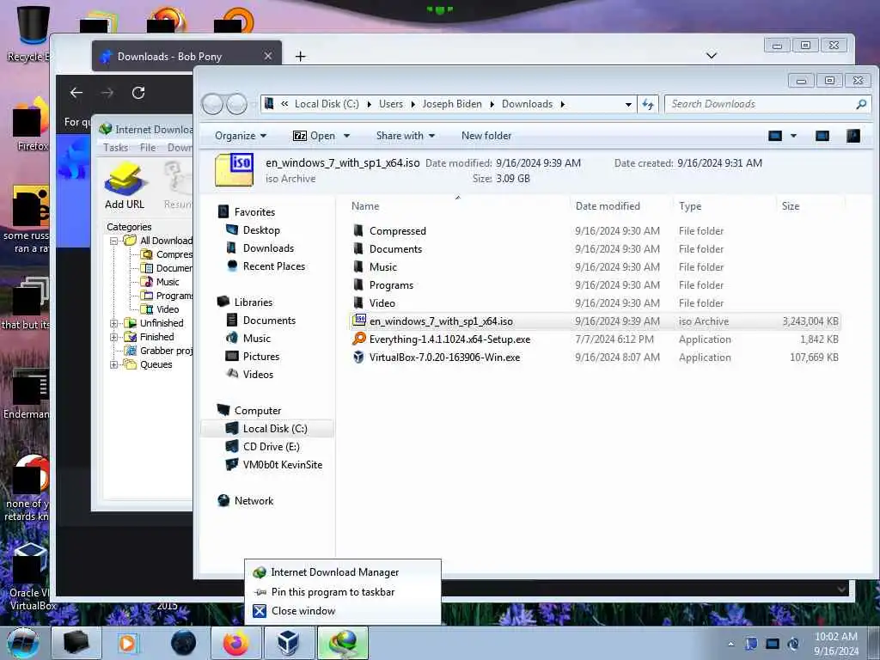The image size is (880, 660).
Task: Show the preview pane icon in Explorer
Action: pyautogui.click(x=822, y=136)
